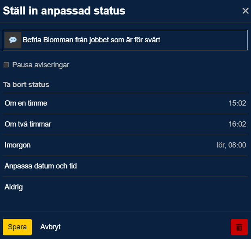Click the red trash delete status button
Viewport: 251px width, 239px height.
(x=239, y=227)
